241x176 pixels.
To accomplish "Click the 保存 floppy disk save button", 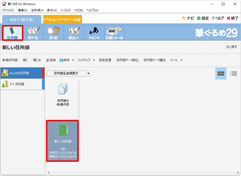I will pyautogui.click(x=65, y=60).
